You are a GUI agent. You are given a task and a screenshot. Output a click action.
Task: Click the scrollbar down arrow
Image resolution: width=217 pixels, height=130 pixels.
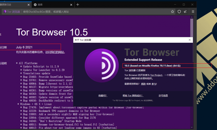point(192,127)
